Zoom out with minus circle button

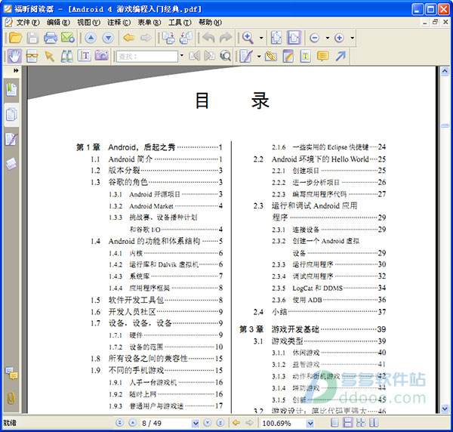coord(314,38)
